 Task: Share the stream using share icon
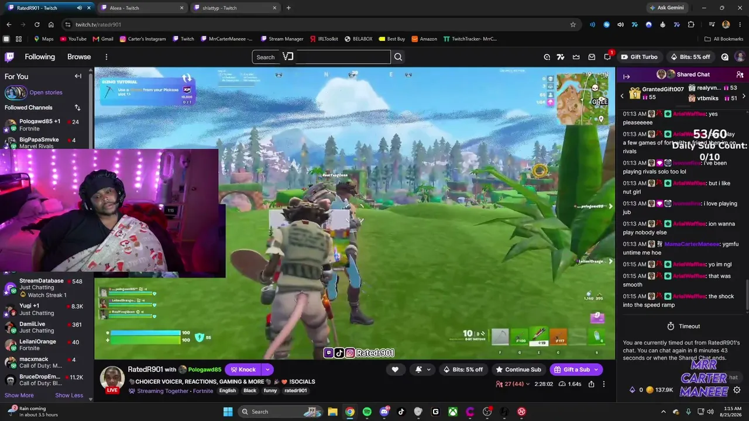591,384
